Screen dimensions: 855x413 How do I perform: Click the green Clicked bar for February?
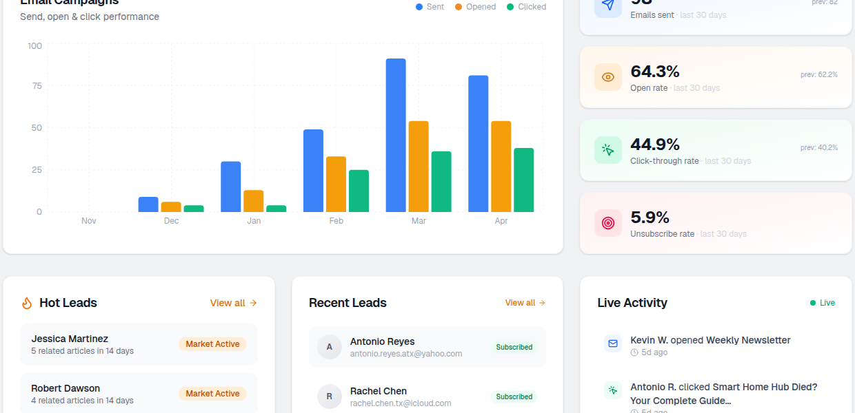359,191
